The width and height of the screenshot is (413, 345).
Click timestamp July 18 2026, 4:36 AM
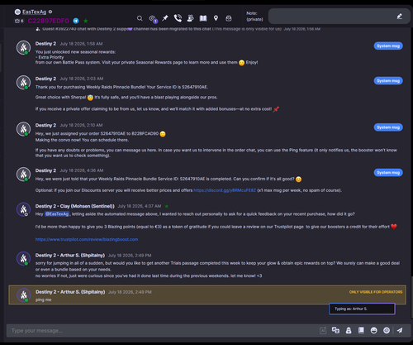(82, 170)
